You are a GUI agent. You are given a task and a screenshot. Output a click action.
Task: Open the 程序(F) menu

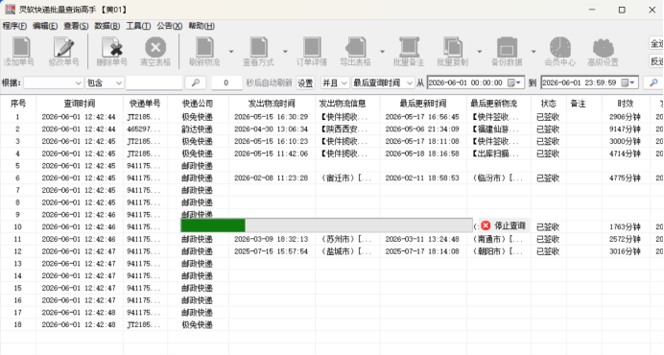(x=14, y=26)
